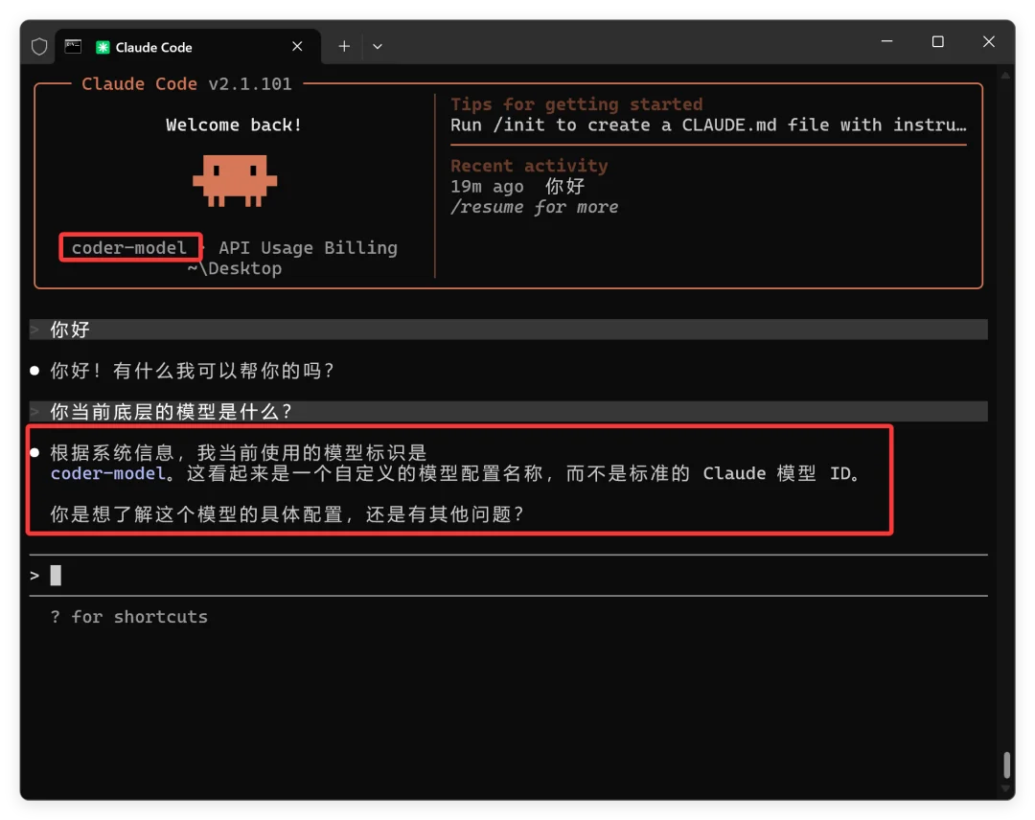The width and height of the screenshot is (1035, 820).
Task: Expand the new tab profile dropdown
Action: pos(378,46)
